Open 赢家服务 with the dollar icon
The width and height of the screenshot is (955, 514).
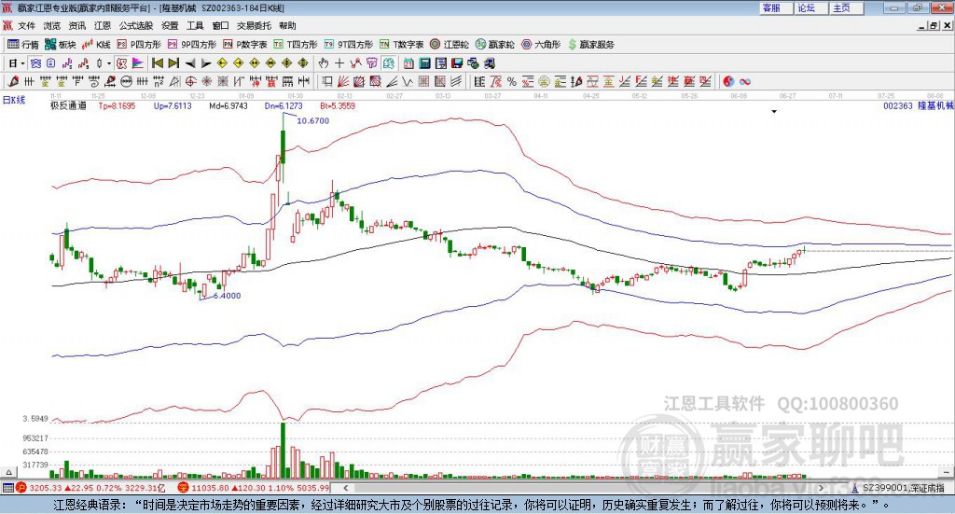point(590,45)
